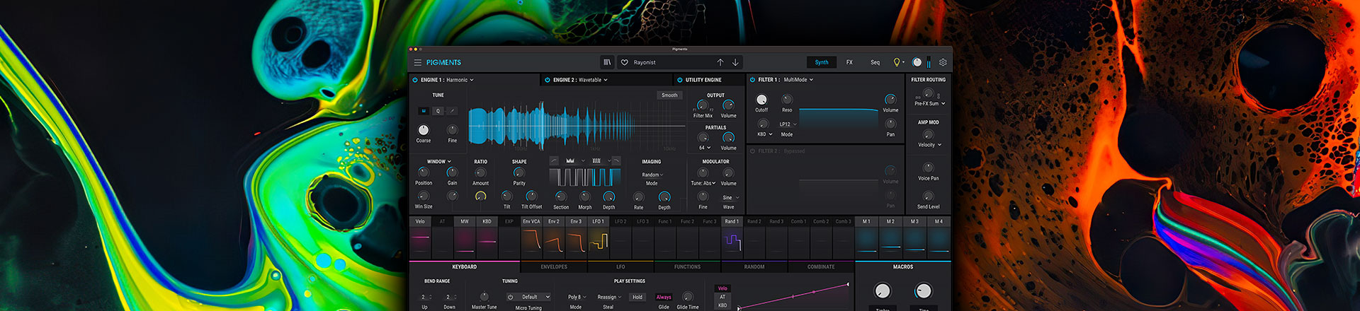Open the Envelopes modulation tab
The height and width of the screenshot is (311, 1360).
point(554,267)
